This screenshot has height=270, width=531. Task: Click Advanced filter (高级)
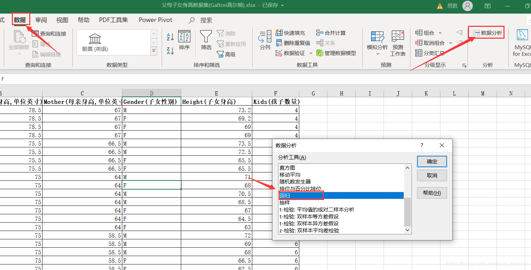pos(226,54)
